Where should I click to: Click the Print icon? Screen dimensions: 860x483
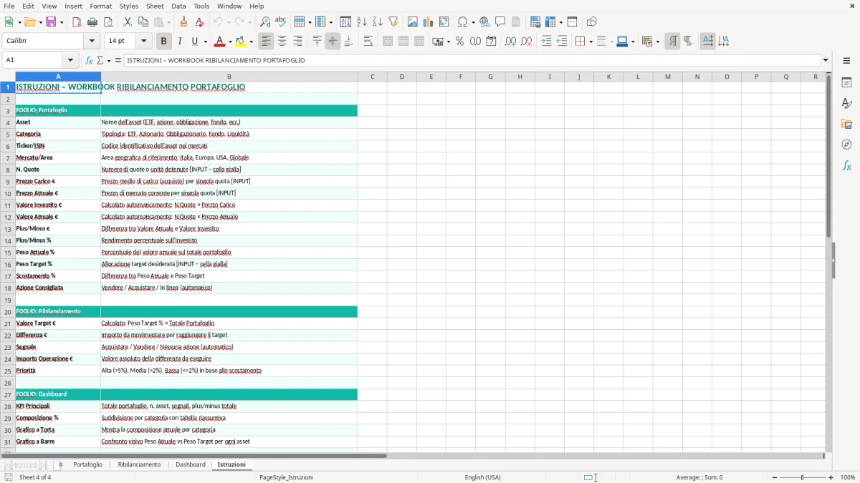(92, 22)
